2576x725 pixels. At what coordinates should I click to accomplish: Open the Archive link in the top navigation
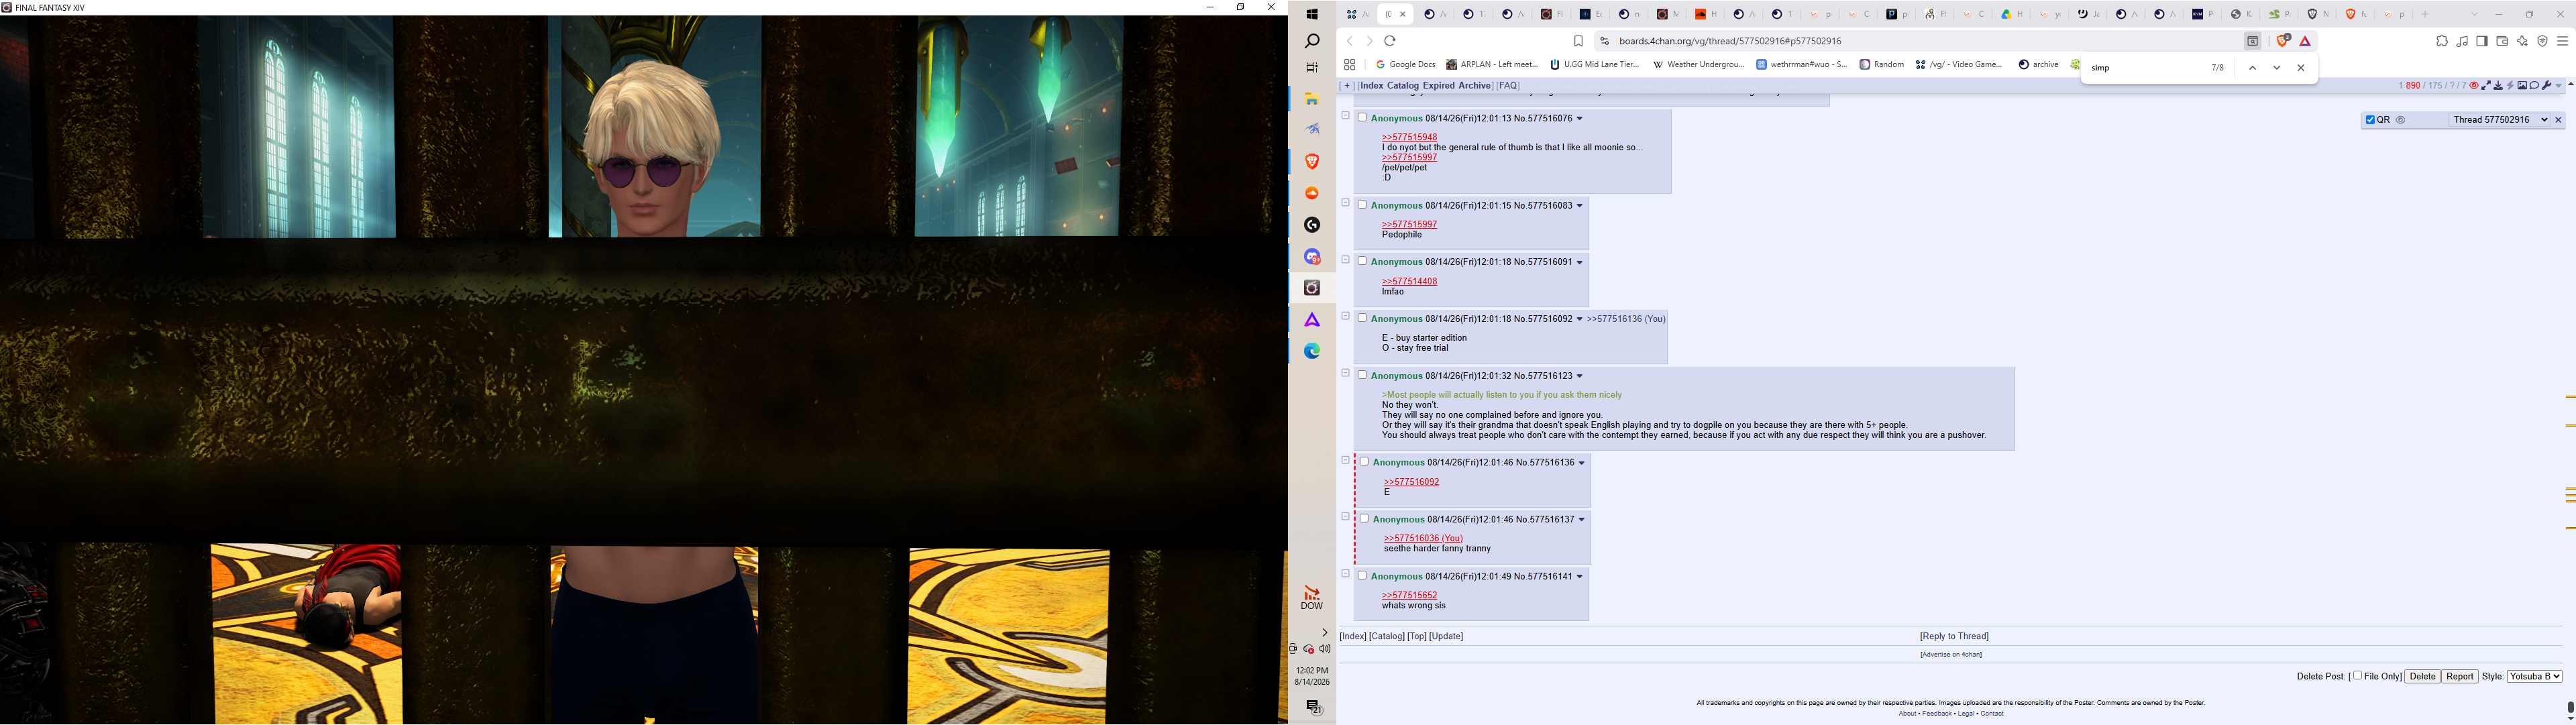click(x=1475, y=86)
